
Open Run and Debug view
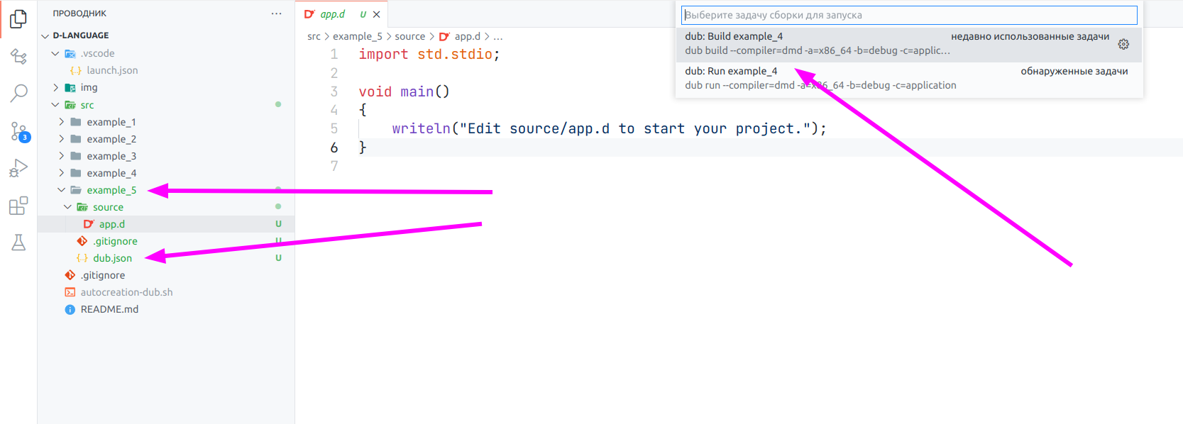(18, 169)
